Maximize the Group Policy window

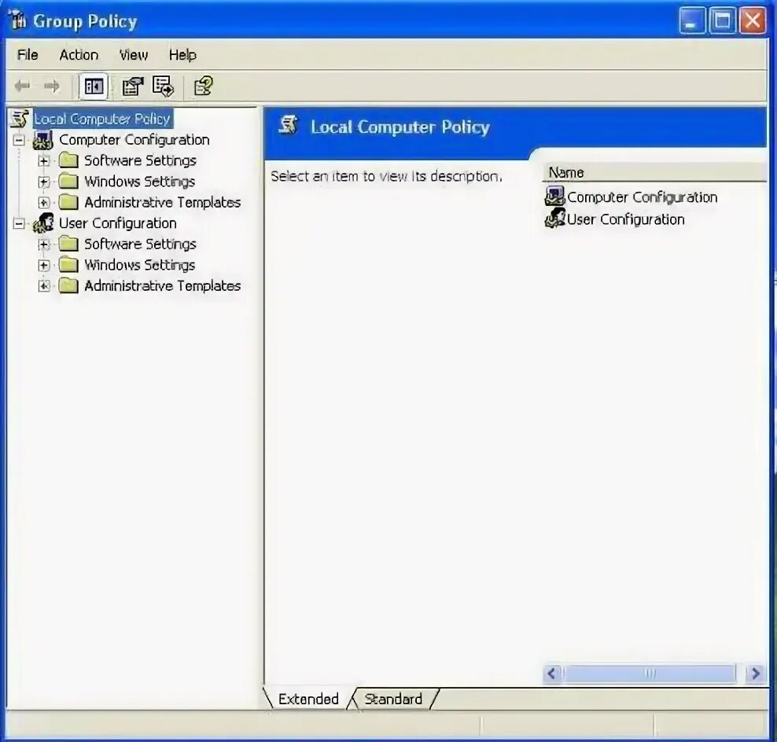point(722,20)
